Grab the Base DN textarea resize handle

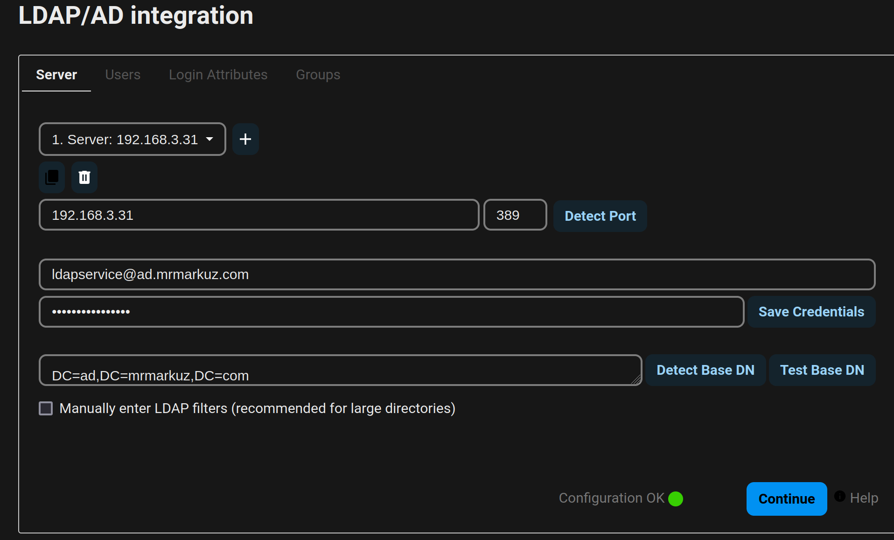pos(636,380)
